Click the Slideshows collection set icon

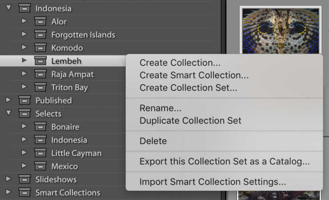25,180
